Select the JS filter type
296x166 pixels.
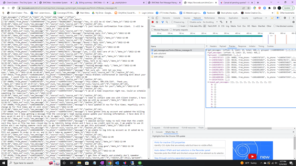(219, 26)
